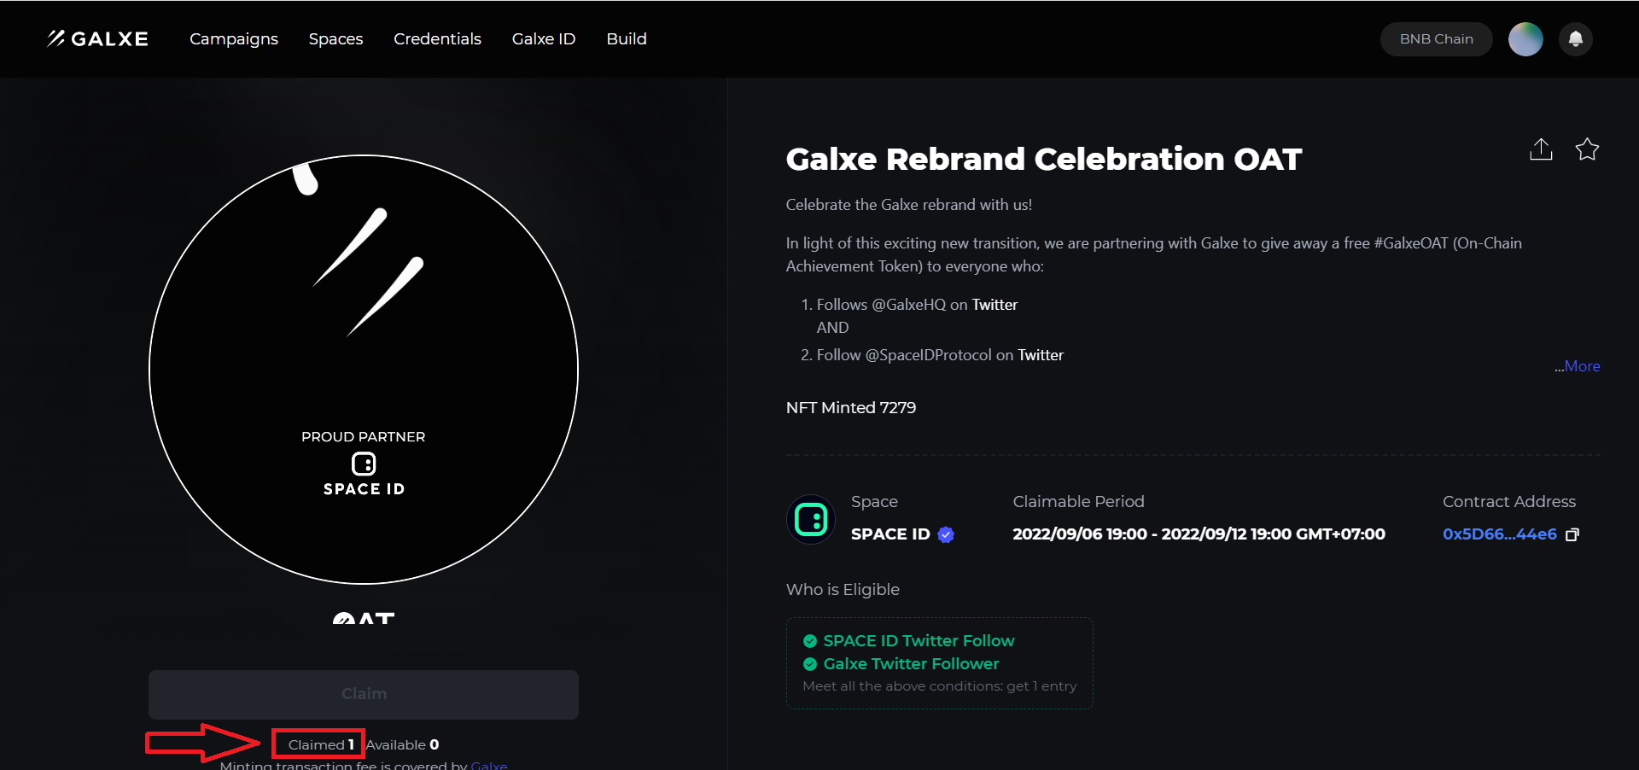The image size is (1639, 770).
Task: Open Galxe Twitter Follower credential
Action: [911, 664]
